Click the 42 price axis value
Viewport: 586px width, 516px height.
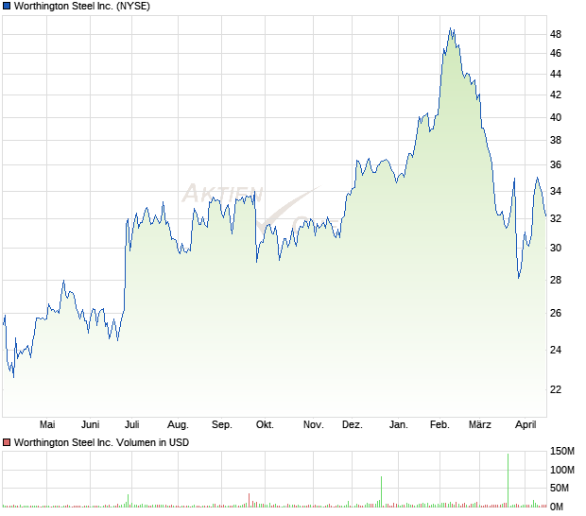[x=556, y=95]
